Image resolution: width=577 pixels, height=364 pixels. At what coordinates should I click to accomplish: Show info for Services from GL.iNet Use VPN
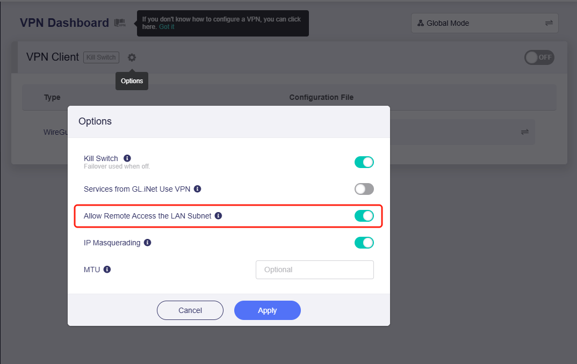(197, 189)
